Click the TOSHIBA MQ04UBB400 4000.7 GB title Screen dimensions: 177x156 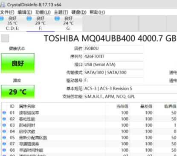click(110, 38)
